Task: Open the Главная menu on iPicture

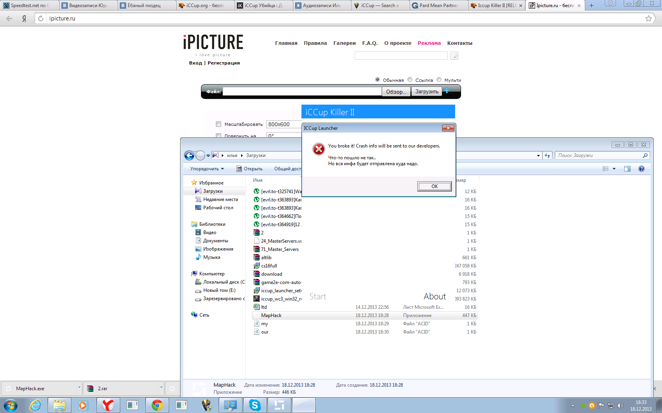Action: pos(286,43)
